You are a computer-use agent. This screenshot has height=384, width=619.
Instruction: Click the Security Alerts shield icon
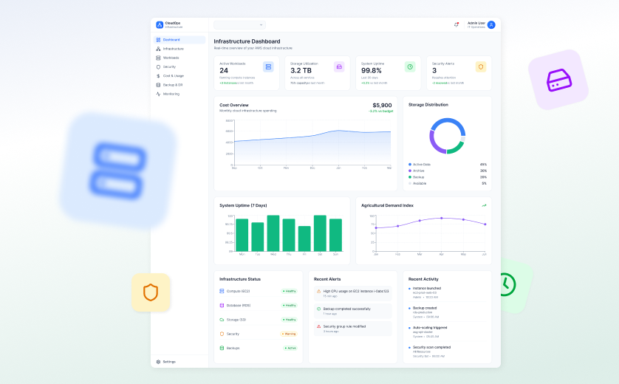481,67
